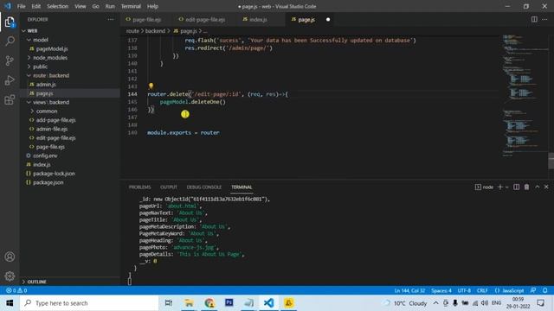Click the backend breadcrumb segment

(x=155, y=31)
